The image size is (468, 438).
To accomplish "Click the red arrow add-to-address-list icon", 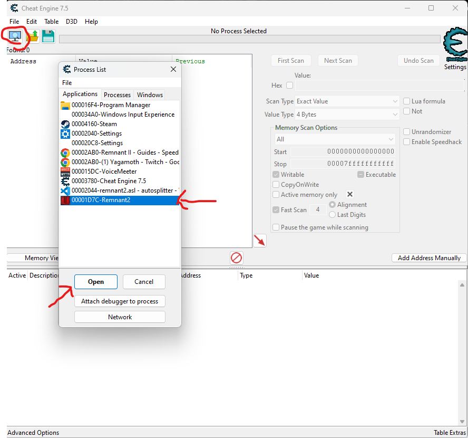I will [260, 241].
